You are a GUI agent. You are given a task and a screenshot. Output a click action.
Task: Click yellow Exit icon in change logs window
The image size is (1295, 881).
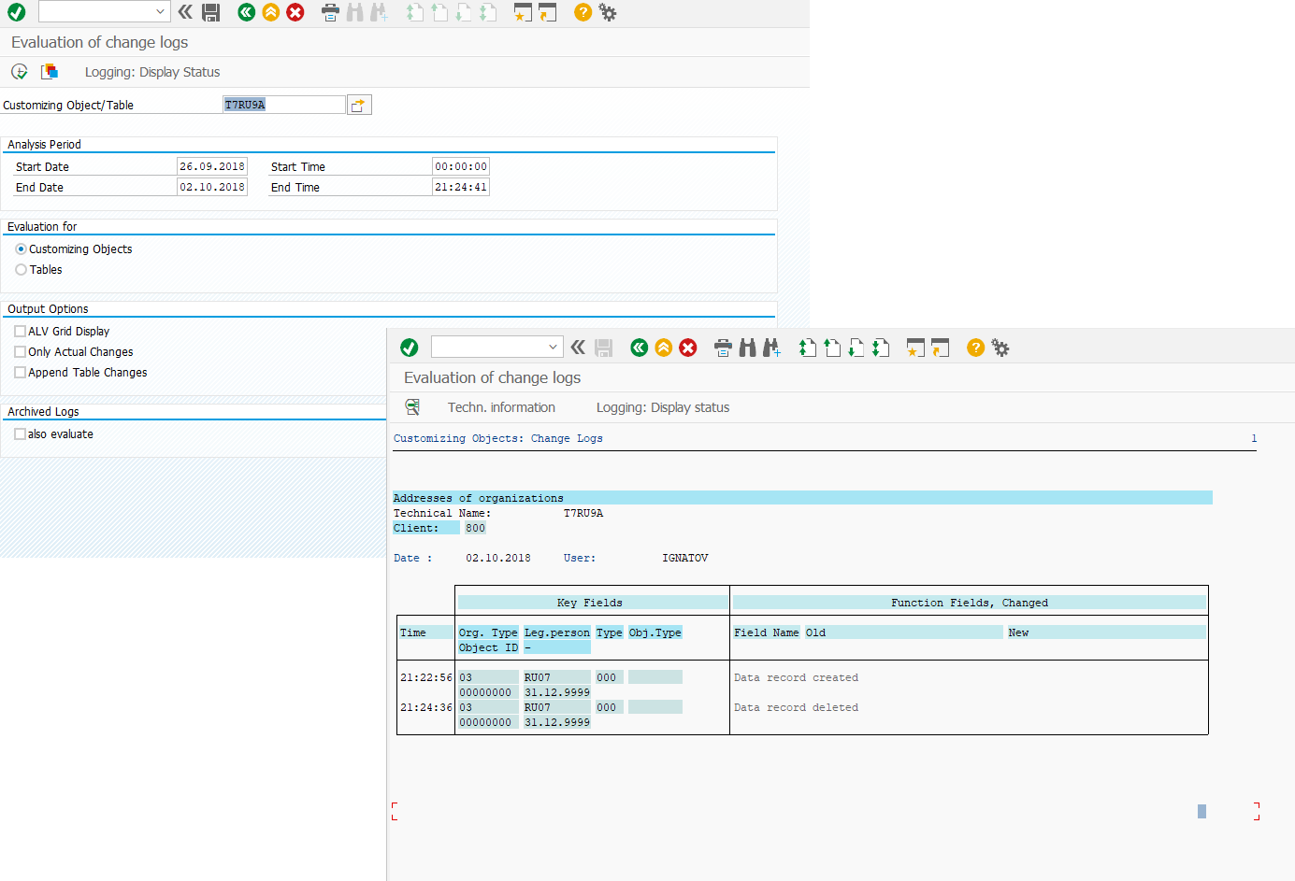point(664,348)
